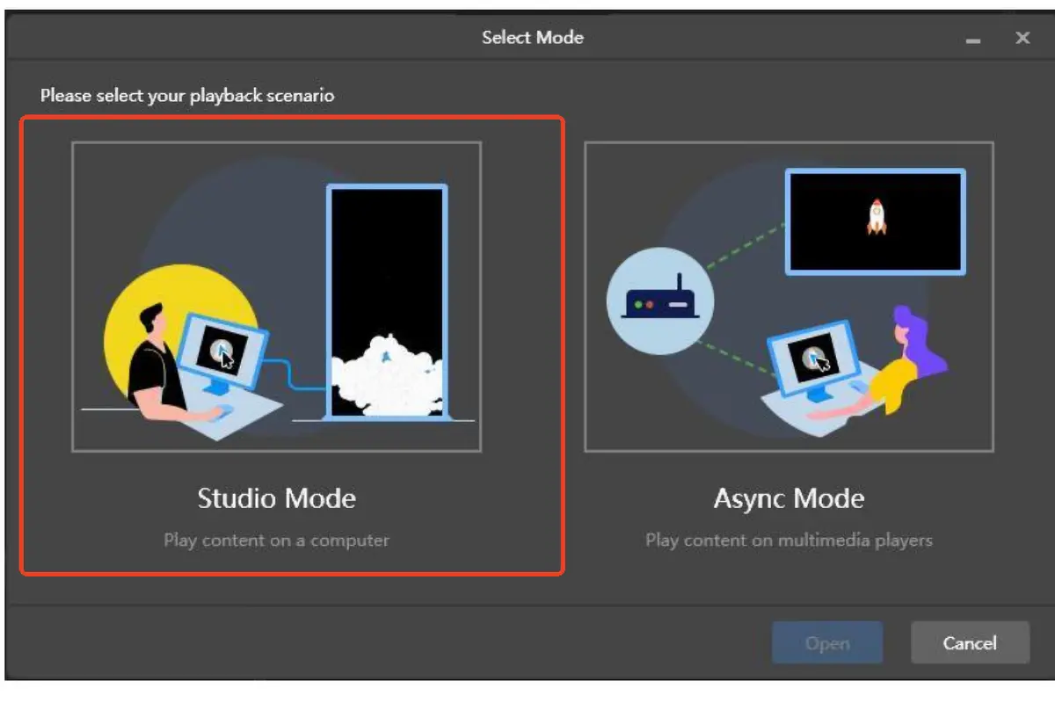Click the Async Mode title text
This screenshot has width=1055, height=703.
(789, 497)
